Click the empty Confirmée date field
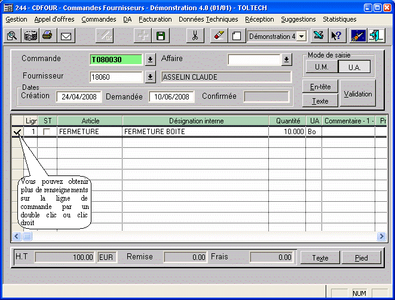The height and width of the screenshot is (300, 395). pyautogui.click(x=267, y=97)
